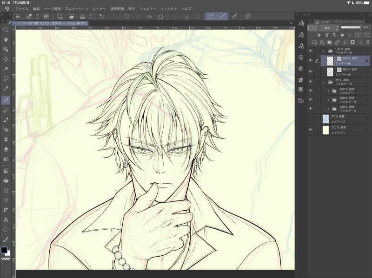Open command bar hamburger menu
The height and width of the screenshot is (278, 372).
pos(18,16)
